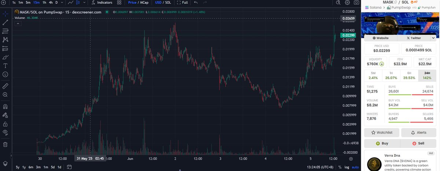Viewport: 440px width, 171px height.
Task: Select the 4h timeframe
Action: pos(51,3)
